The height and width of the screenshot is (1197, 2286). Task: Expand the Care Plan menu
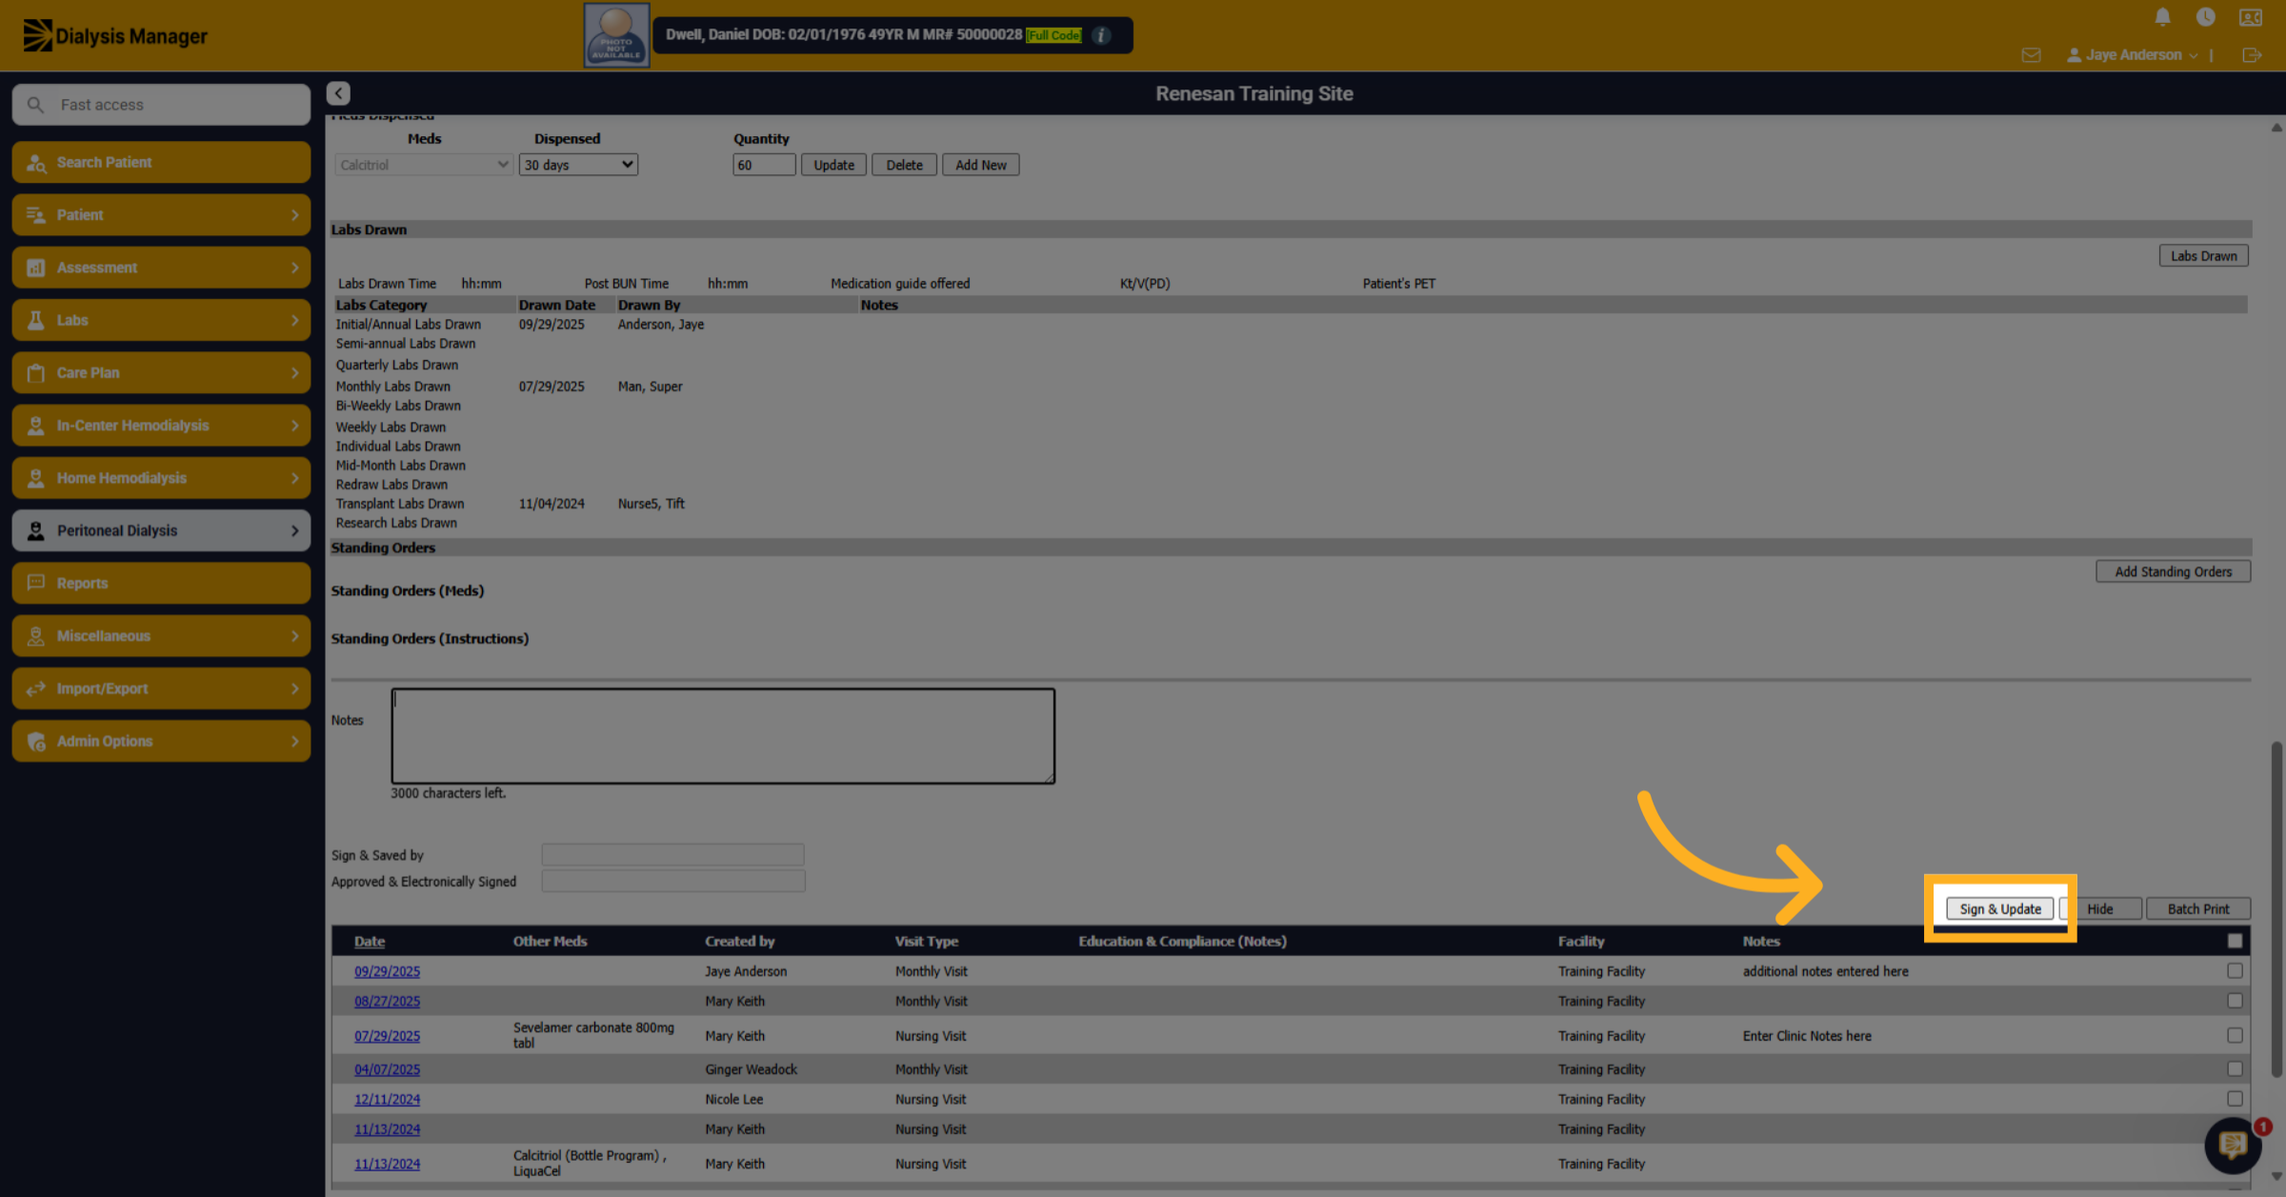click(161, 372)
